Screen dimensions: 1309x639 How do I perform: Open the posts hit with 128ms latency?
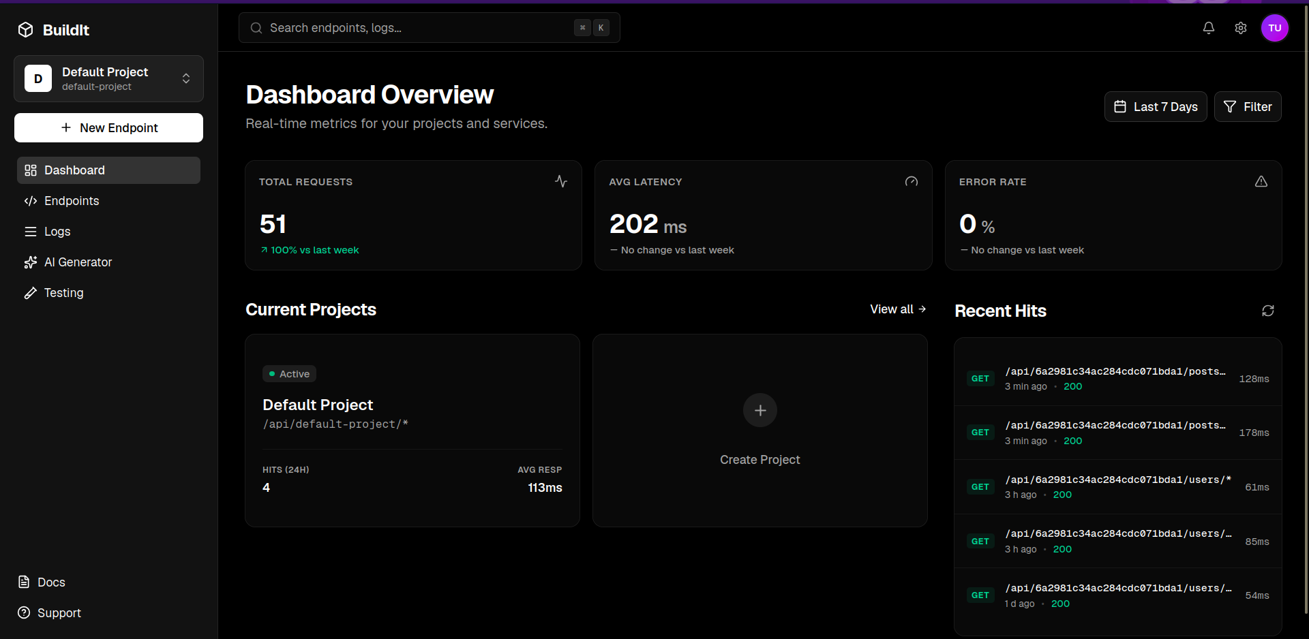[1117, 379]
